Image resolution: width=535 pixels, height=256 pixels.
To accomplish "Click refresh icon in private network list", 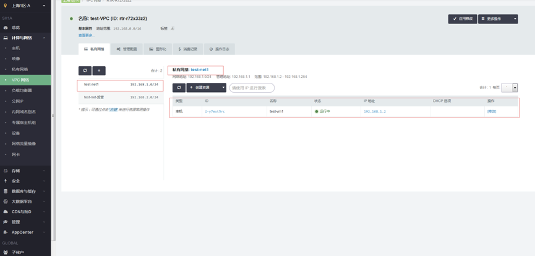I will pyautogui.click(x=85, y=70).
